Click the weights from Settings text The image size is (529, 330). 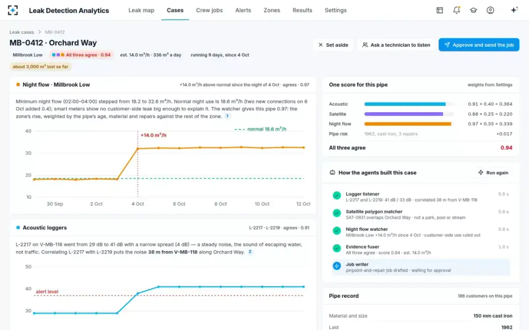pyautogui.click(x=490, y=85)
